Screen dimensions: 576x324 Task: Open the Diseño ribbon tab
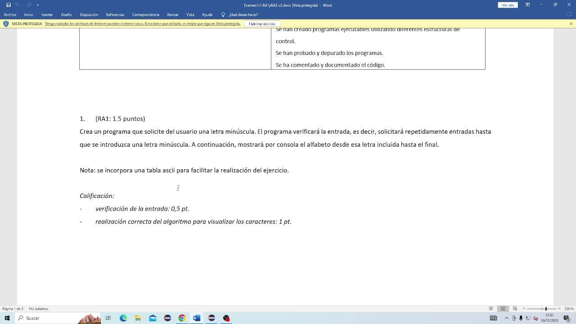(66, 14)
